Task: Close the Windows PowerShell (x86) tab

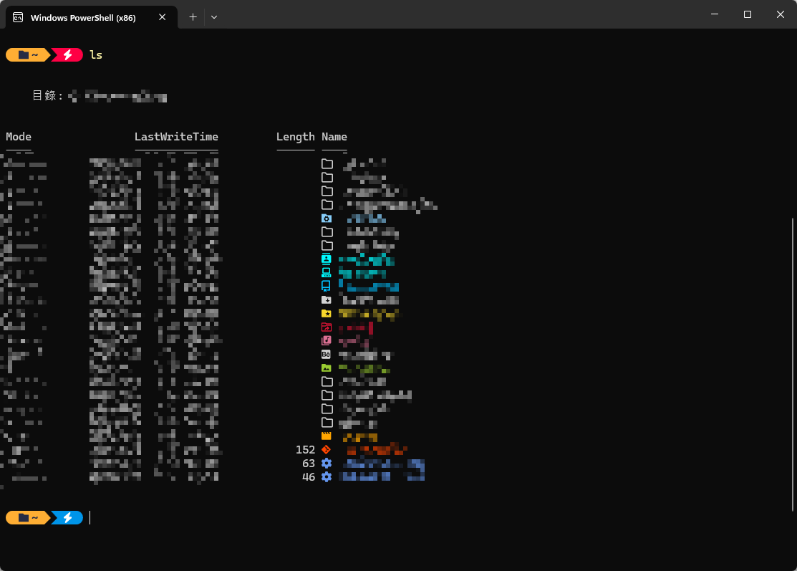Action: tap(162, 16)
